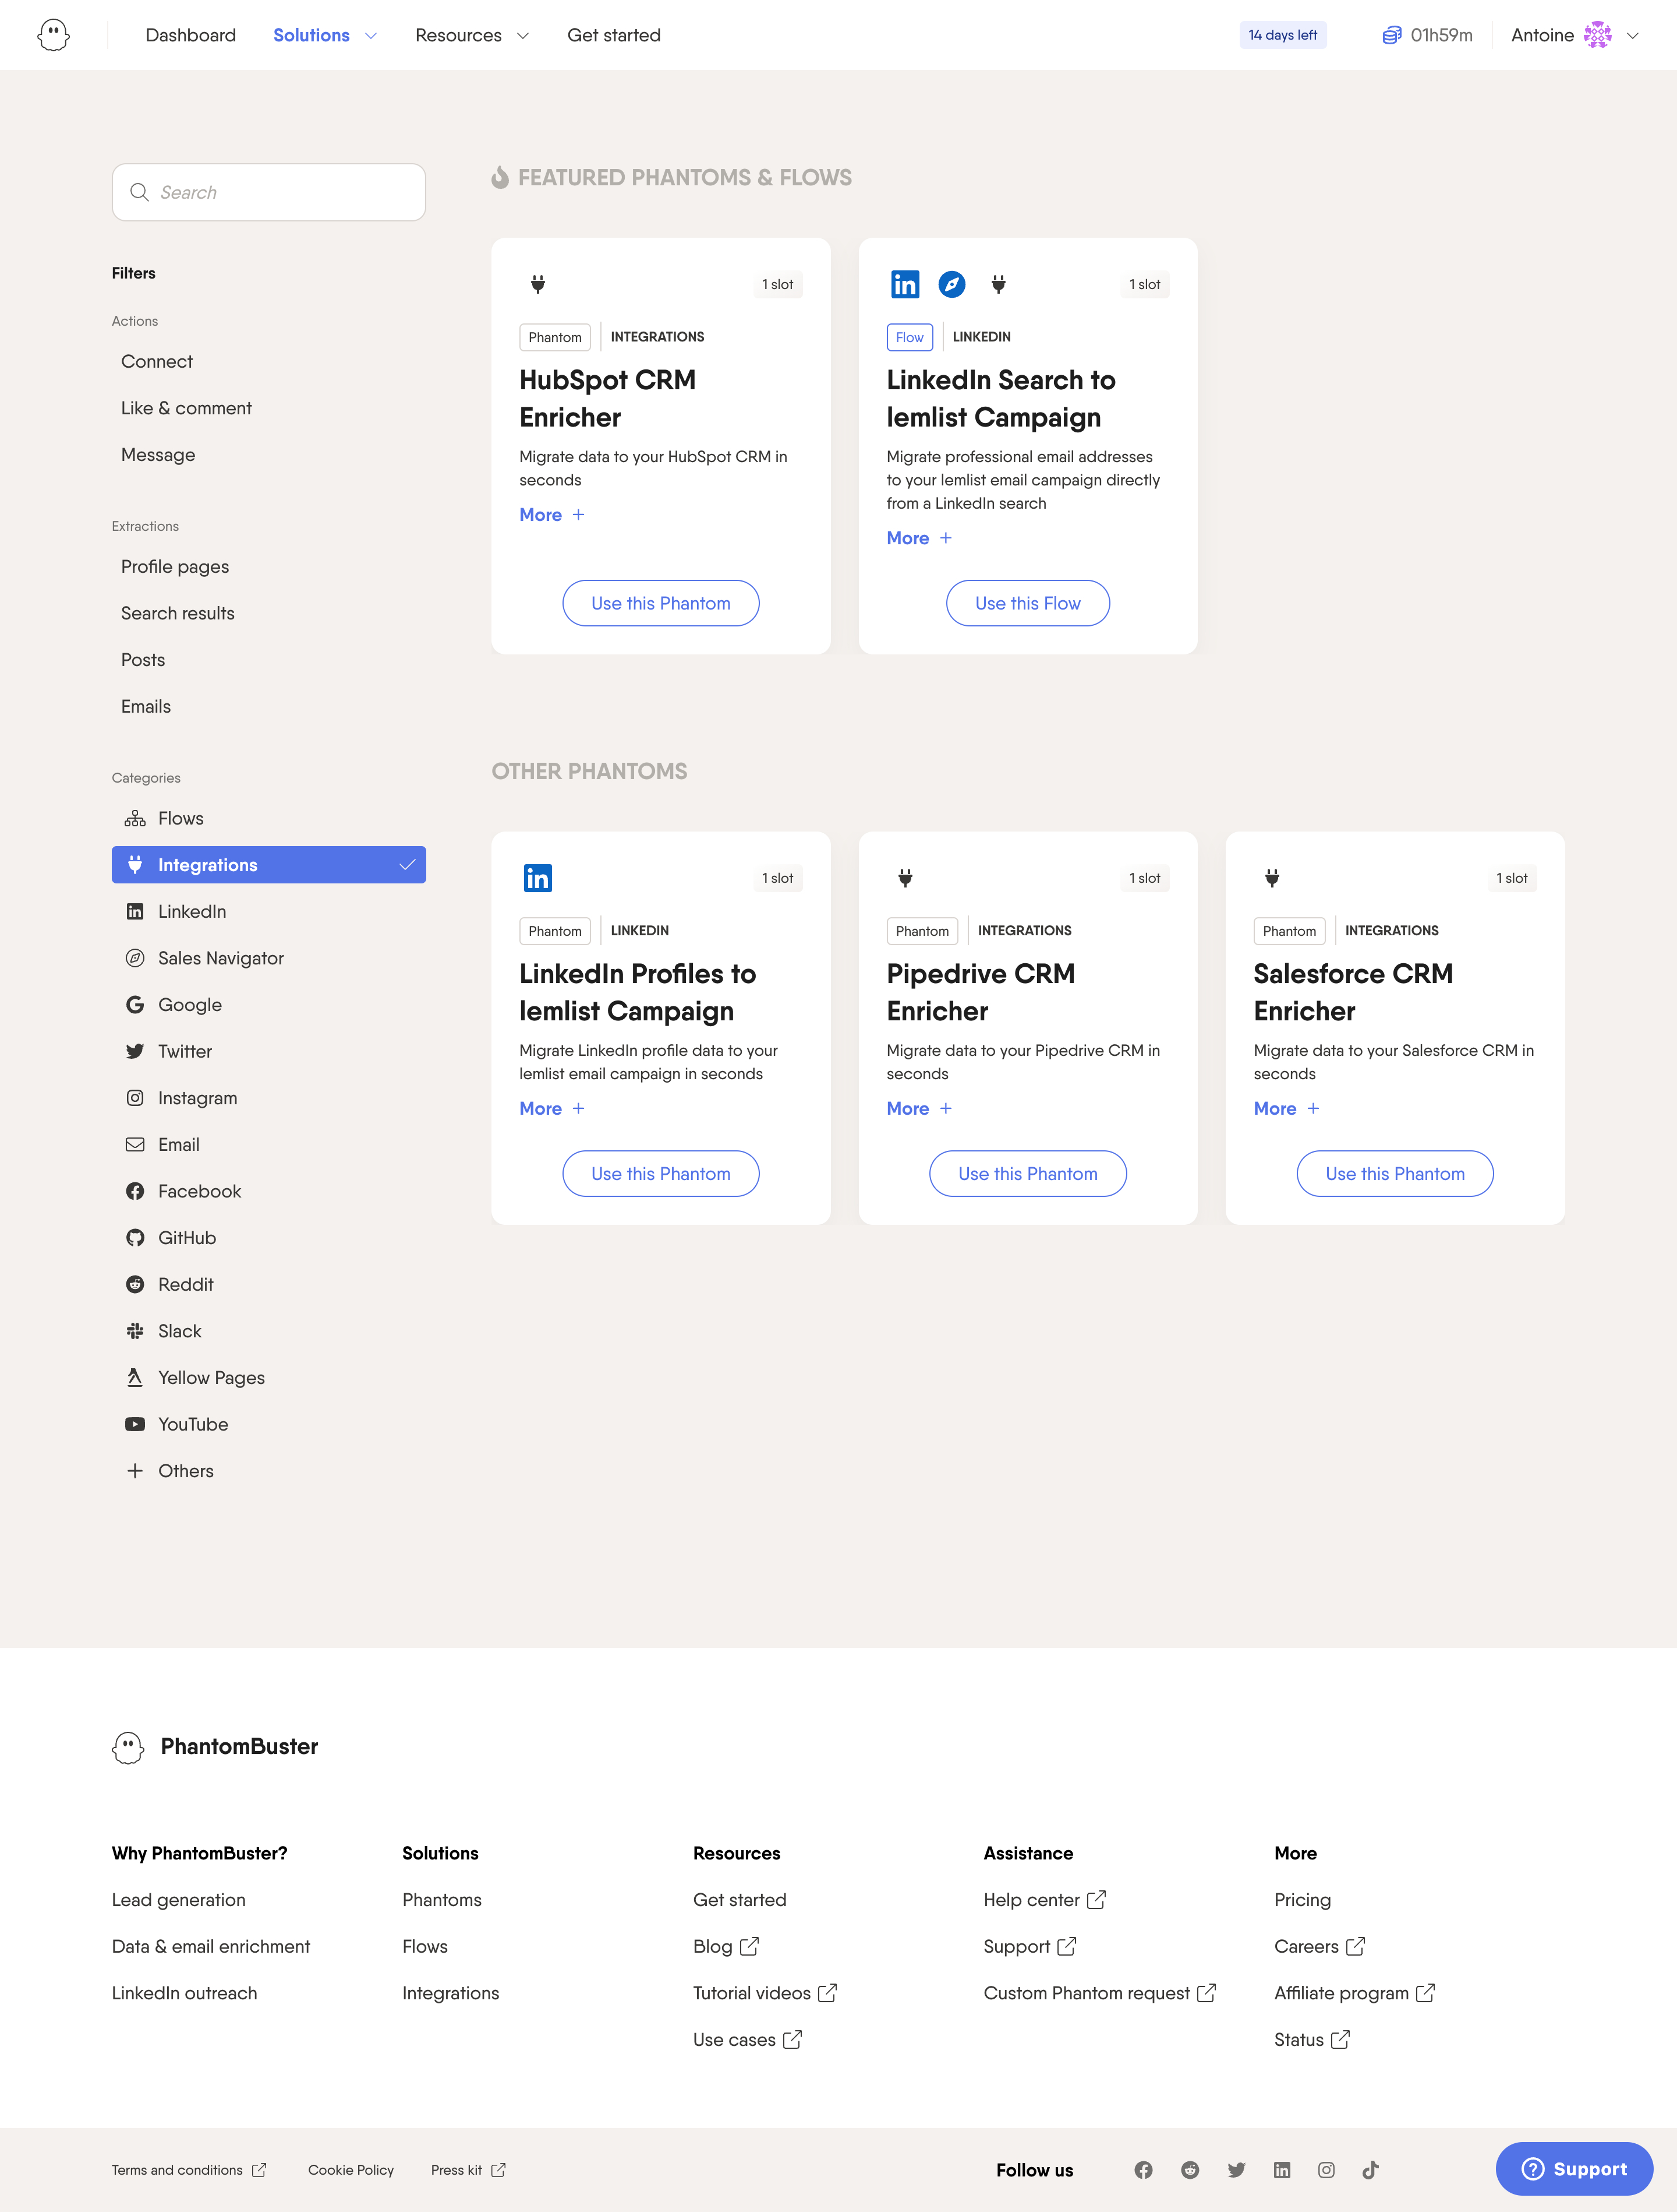
Task: Click the plug icon on Pipedrive CRM Enricher card
Action: pos(904,878)
